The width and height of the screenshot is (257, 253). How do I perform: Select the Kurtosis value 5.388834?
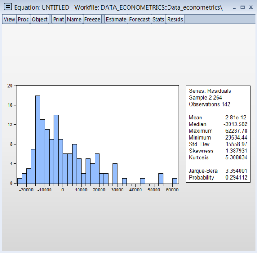(236, 157)
